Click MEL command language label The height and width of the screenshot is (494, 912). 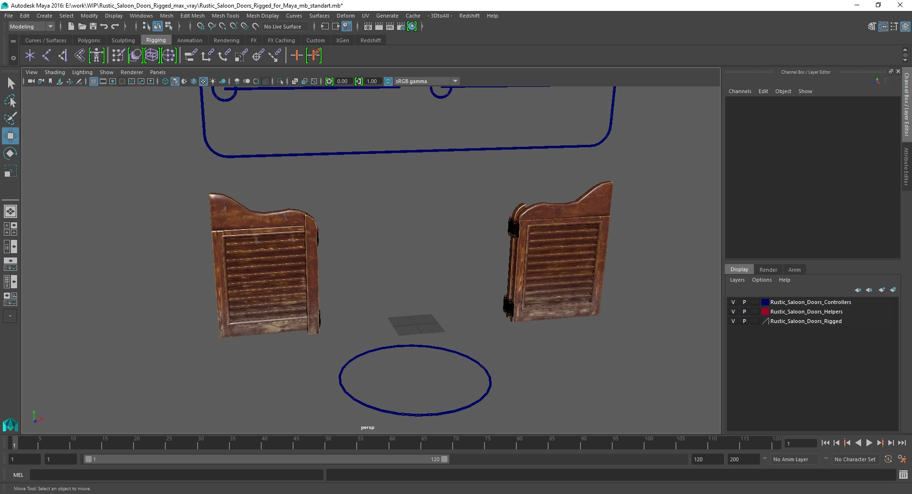[x=18, y=475]
